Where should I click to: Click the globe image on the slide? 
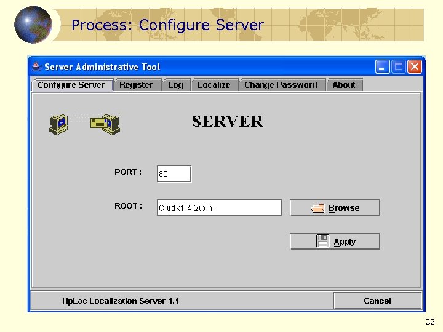point(33,25)
